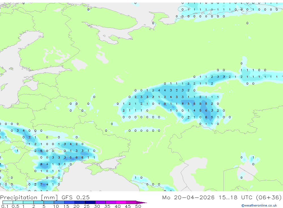This screenshot has width=283, height=208.
Task: Pick the 40–45 mm magenta legend swatch
Action: (x=121, y=202)
